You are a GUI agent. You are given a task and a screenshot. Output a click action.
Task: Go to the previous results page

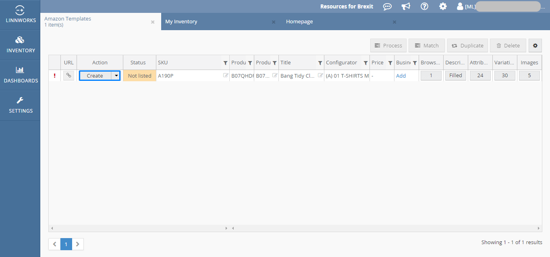click(54, 244)
